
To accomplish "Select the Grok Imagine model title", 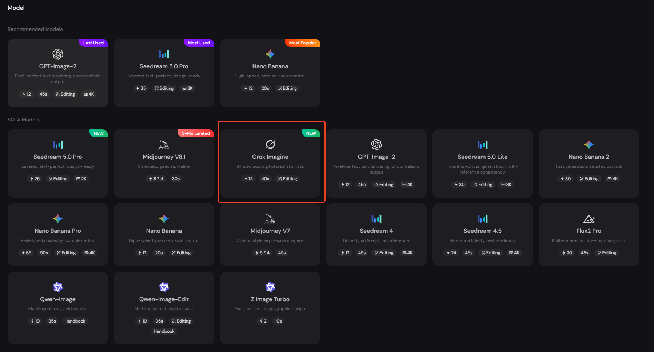I will [270, 157].
